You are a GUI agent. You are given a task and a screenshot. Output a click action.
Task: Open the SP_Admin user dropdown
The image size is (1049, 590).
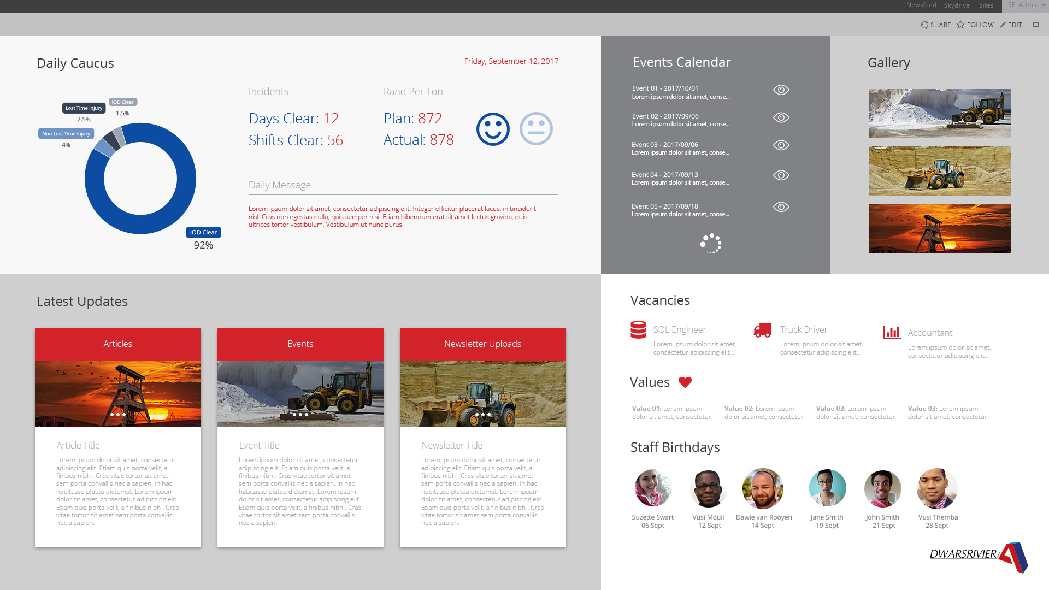[1026, 5]
